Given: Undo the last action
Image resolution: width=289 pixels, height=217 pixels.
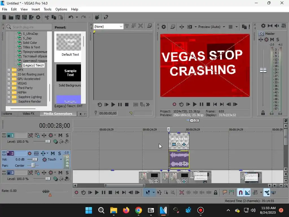Looking at the screenshot, I should point(71,17).
